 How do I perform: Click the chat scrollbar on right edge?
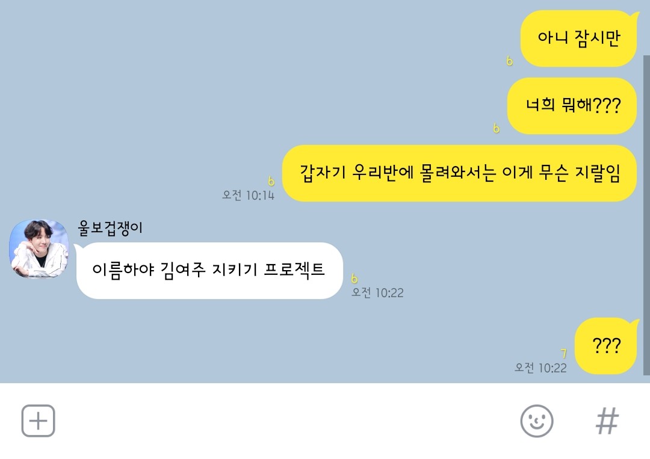646,215
